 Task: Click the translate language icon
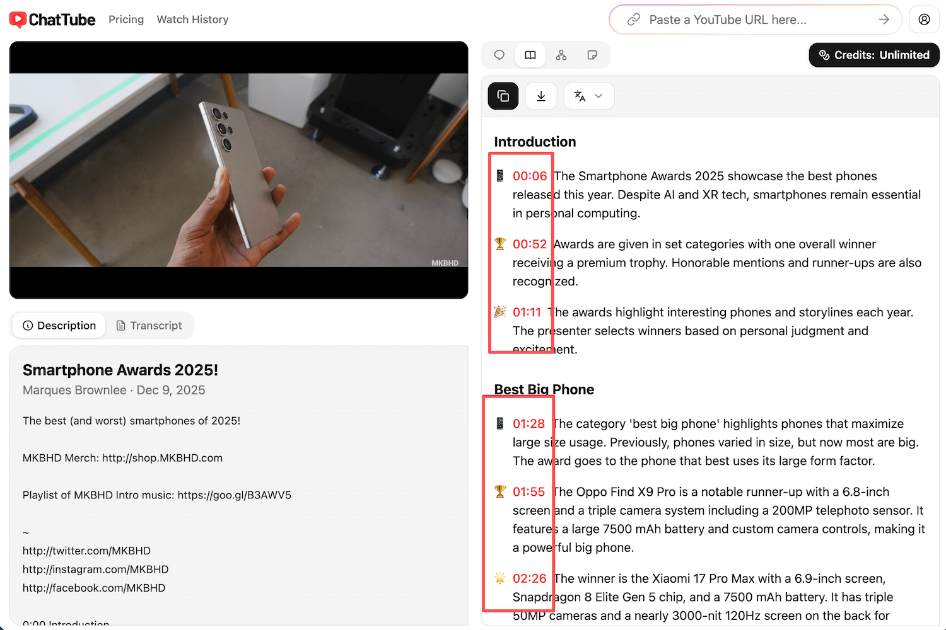pos(580,96)
